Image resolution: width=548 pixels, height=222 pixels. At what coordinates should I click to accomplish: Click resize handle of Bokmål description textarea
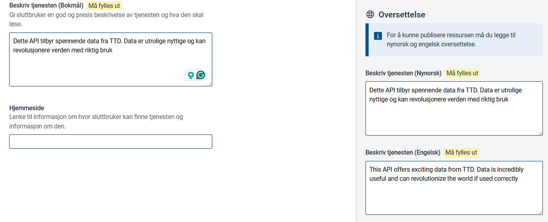(x=210, y=84)
